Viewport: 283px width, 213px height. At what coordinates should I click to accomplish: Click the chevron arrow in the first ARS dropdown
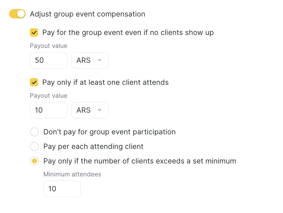pos(100,60)
